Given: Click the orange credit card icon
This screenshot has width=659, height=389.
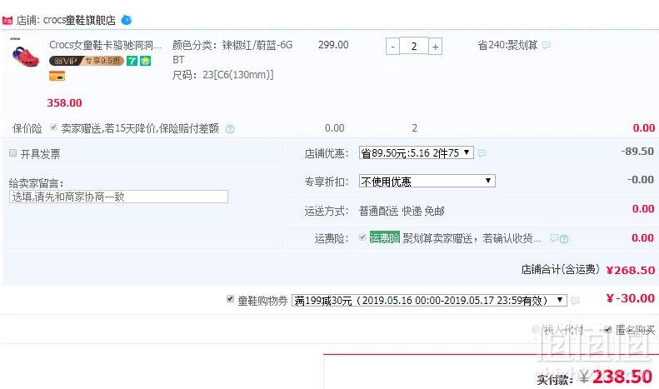Looking at the screenshot, I should click(57, 76).
